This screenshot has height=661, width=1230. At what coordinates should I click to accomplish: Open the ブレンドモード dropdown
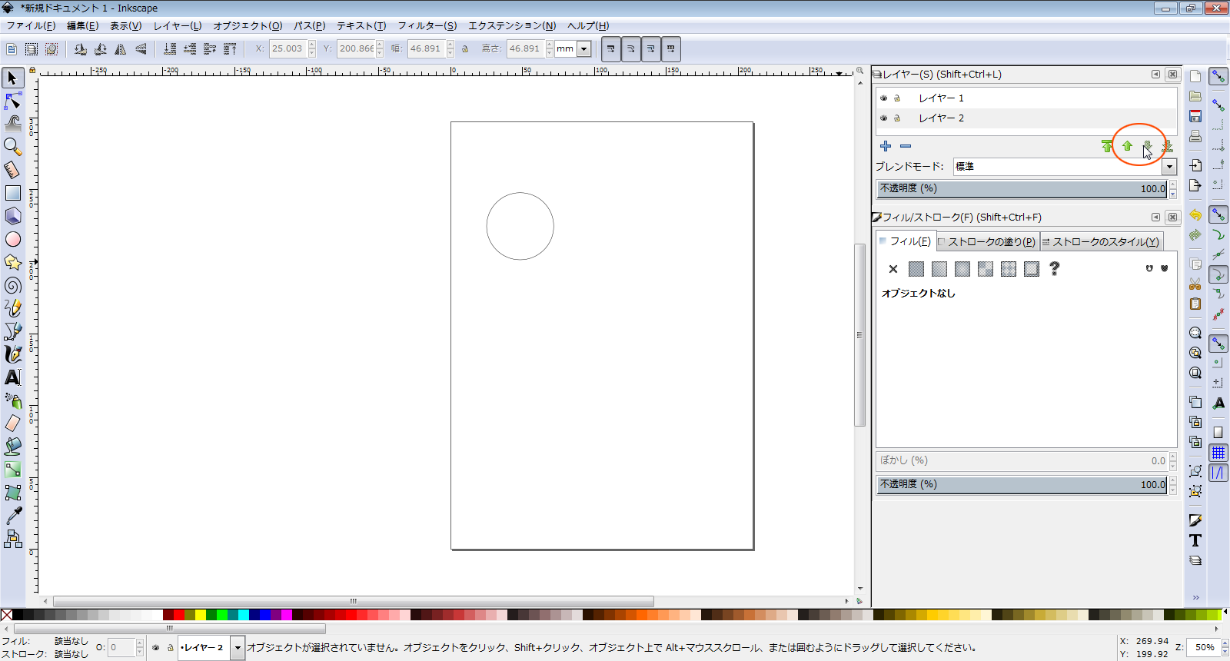click(x=1169, y=167)
